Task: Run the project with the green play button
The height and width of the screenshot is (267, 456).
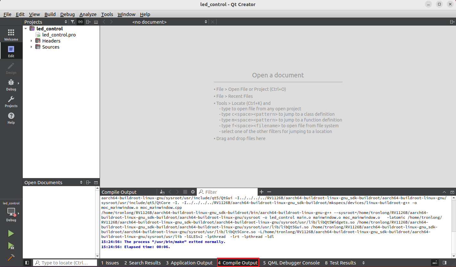Action: (x=11, y=233)
